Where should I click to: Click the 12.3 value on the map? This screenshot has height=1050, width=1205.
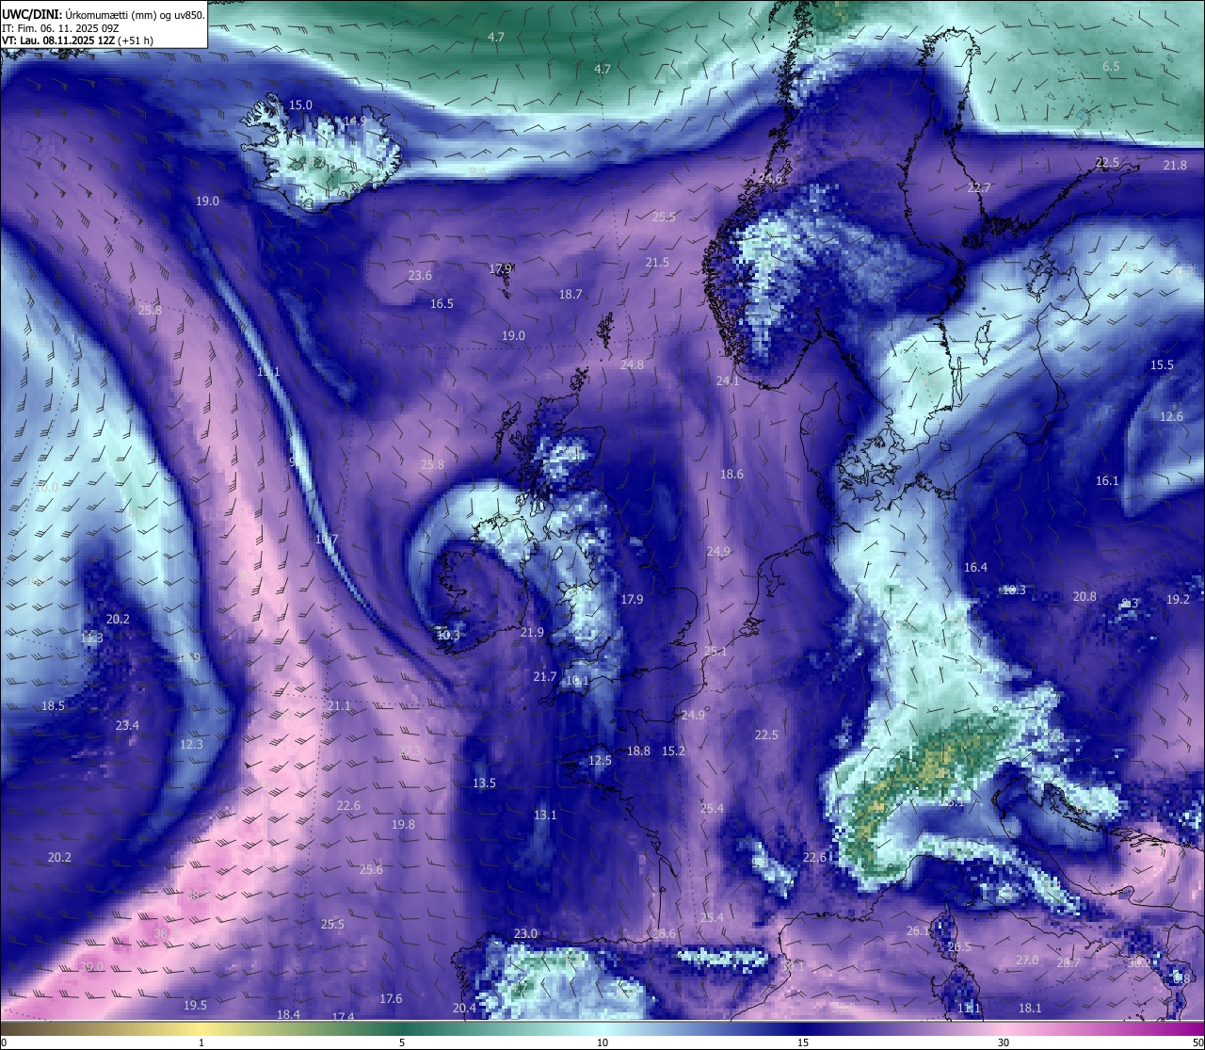point(191,745)
